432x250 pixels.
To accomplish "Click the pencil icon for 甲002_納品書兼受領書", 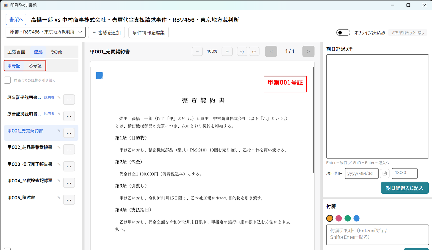I will tap(59, 147).
